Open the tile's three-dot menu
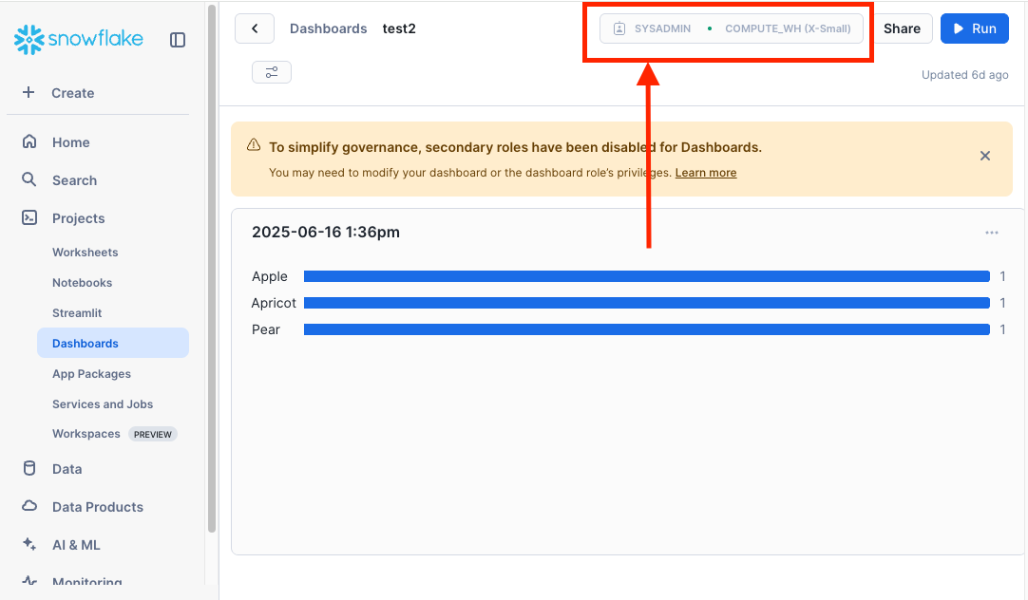The width and height of the screenshot is (1028, 600). pyautogui.click(x=991, y=233)
